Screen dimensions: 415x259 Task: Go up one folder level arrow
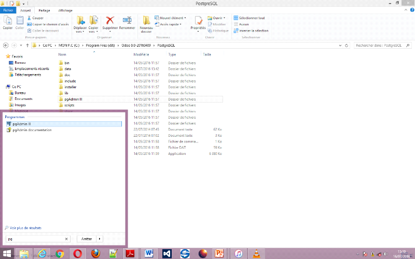27,46
